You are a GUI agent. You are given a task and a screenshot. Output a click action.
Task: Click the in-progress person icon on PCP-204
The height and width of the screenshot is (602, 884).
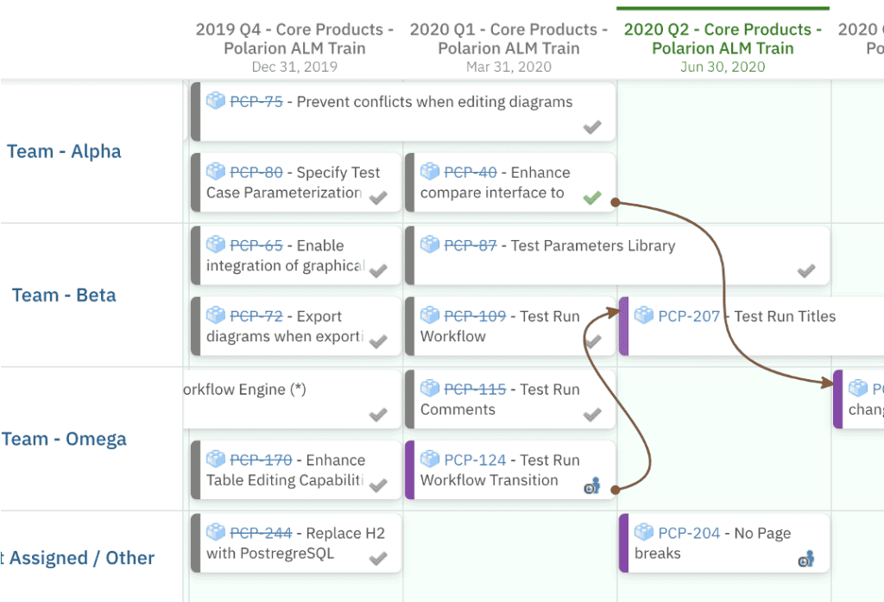click(x=806, y=559)
